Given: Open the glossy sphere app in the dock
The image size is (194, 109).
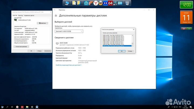Looking at the screenshot, I should (101, 3).
